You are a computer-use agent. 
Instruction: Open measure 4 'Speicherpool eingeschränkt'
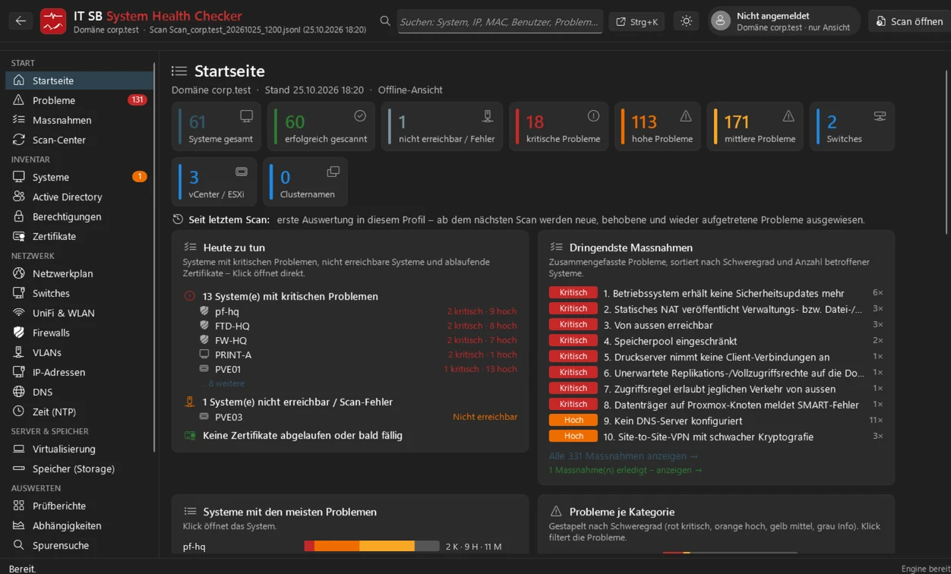tap(716, 340)
